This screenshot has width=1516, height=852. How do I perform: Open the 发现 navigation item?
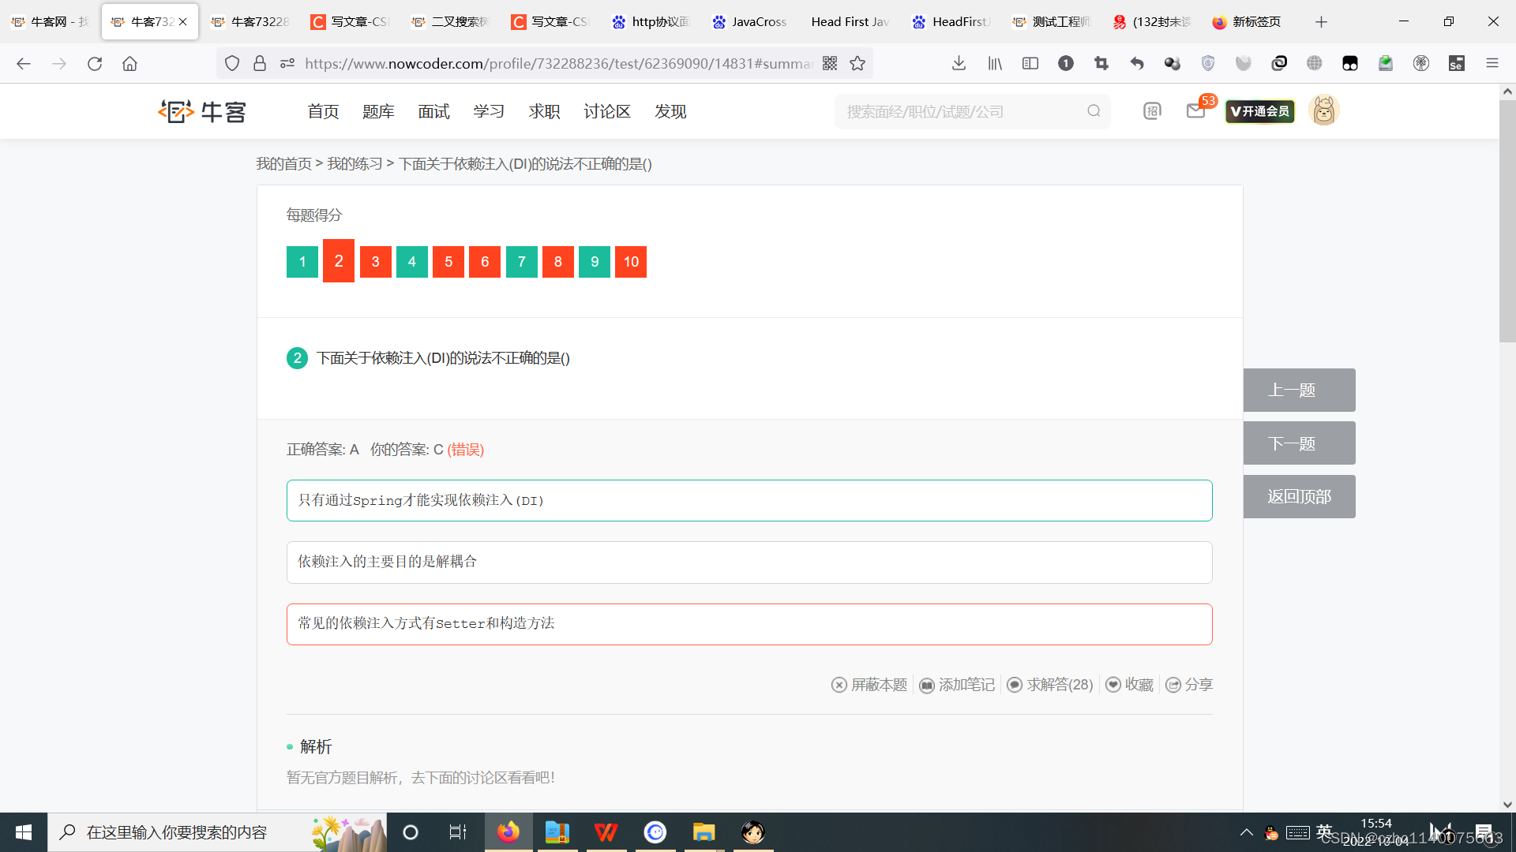tap(670, 111)
